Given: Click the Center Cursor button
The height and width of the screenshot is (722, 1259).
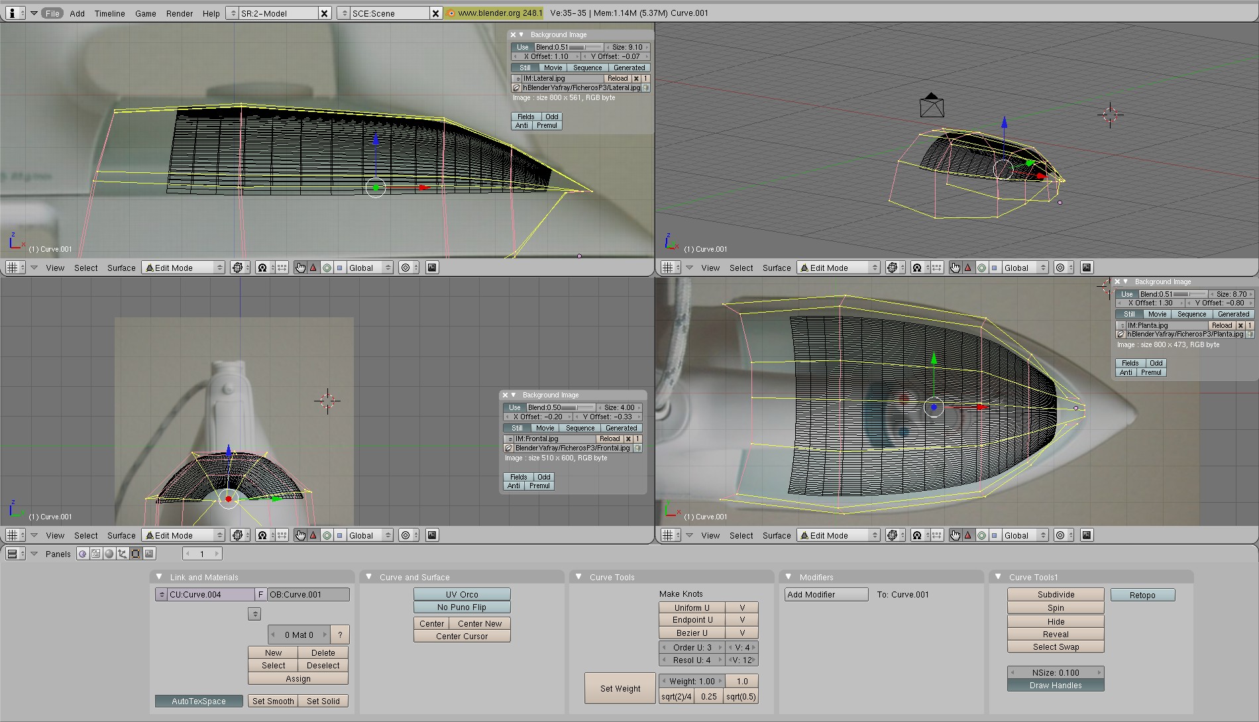Looking at the screenshot, I should coord(462,637).
